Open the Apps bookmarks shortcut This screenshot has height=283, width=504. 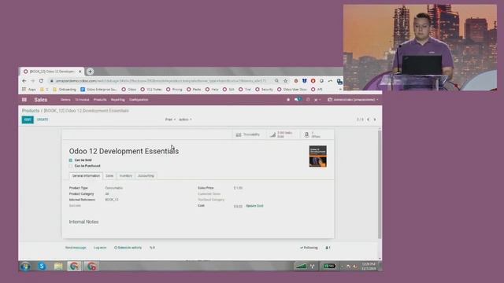pos(29,89)
